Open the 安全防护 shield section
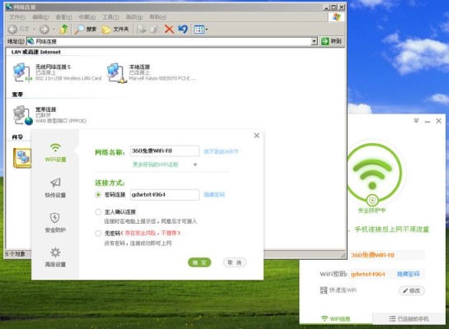Image resolution: width=449 pixels, height=329 pixels. (x=55, y=222)
